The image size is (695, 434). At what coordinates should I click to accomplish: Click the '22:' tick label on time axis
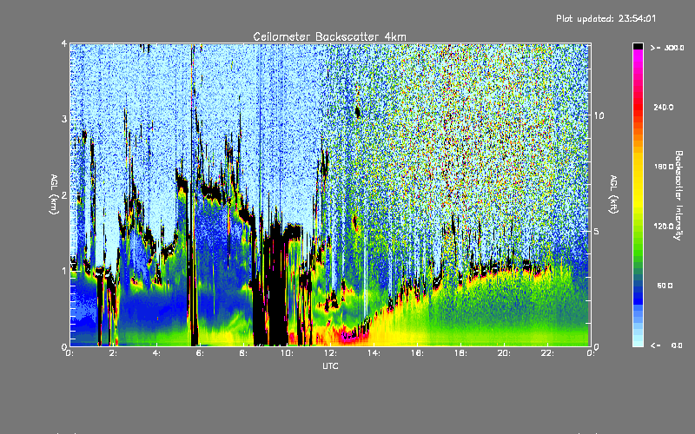click(547, 353)
